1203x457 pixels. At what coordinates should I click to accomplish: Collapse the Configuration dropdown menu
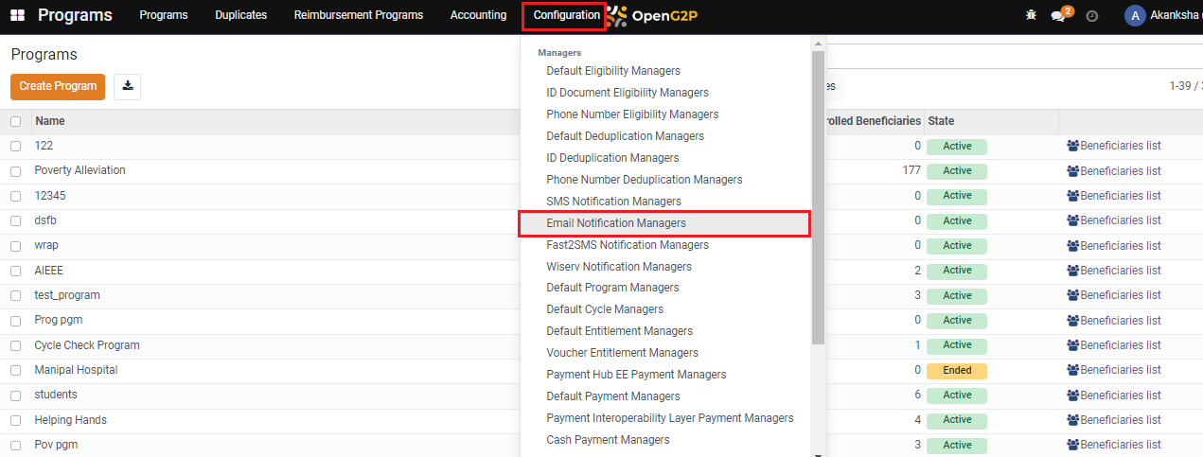click(566, 15)
